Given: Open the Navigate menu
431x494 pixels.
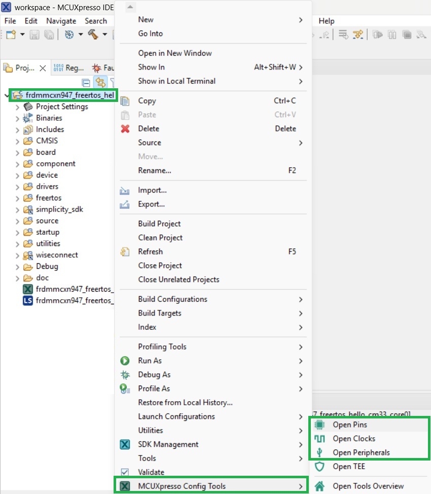Looking at the screenshot, I should point(61,21).
